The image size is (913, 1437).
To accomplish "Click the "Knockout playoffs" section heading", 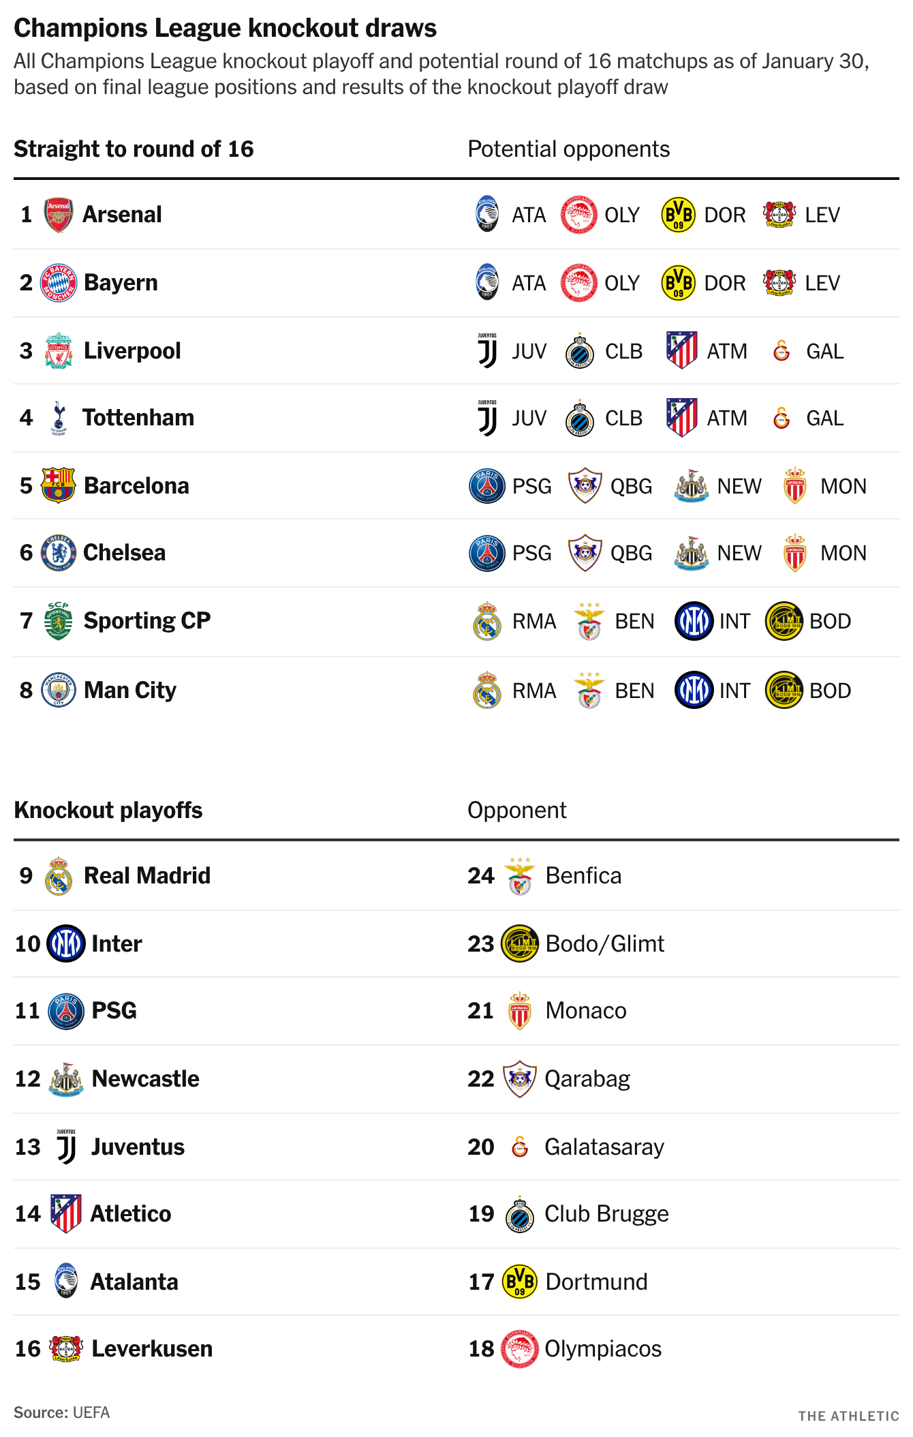I will (x=108, y=810).
